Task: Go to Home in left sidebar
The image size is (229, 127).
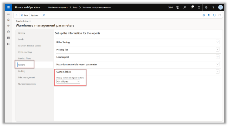Action: [x=8, y=20]
